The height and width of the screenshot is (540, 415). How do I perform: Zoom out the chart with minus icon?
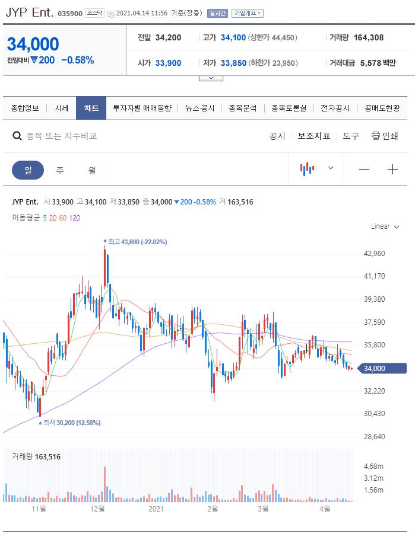365,169
